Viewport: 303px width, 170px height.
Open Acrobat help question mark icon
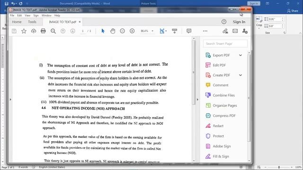pyautogui.click(x=224, y=22)
